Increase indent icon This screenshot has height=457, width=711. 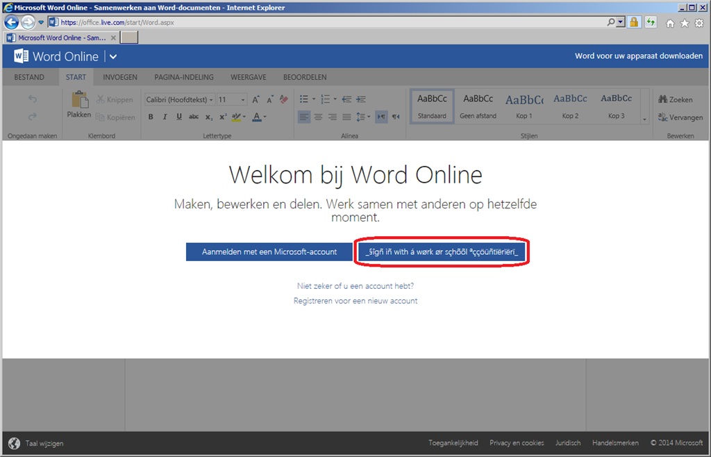point(361,99)
